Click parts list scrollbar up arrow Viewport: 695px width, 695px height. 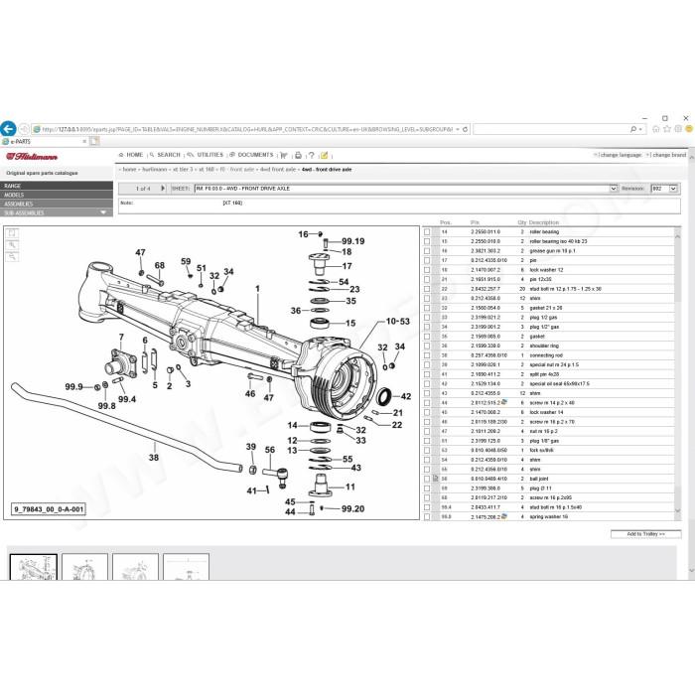pos(677,236)
